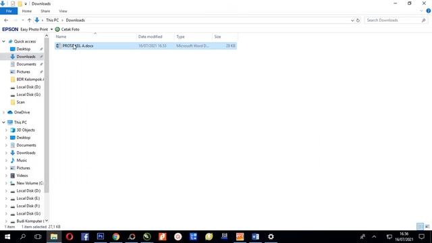This screenshot has height=243, width=432.
Task: Expand Videos under This PC
Action: (x=6, y=175)
